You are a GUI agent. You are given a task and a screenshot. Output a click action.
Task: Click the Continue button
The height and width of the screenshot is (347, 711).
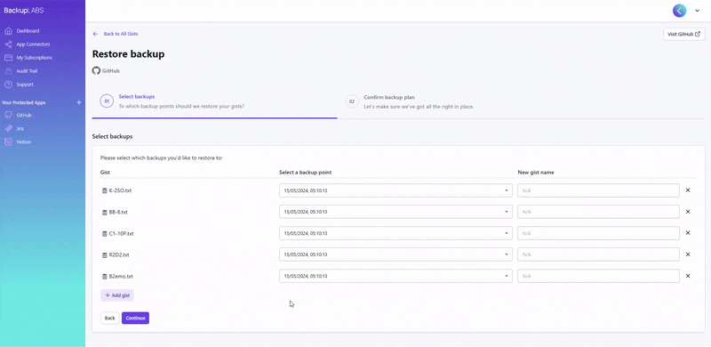click(135, 318)
